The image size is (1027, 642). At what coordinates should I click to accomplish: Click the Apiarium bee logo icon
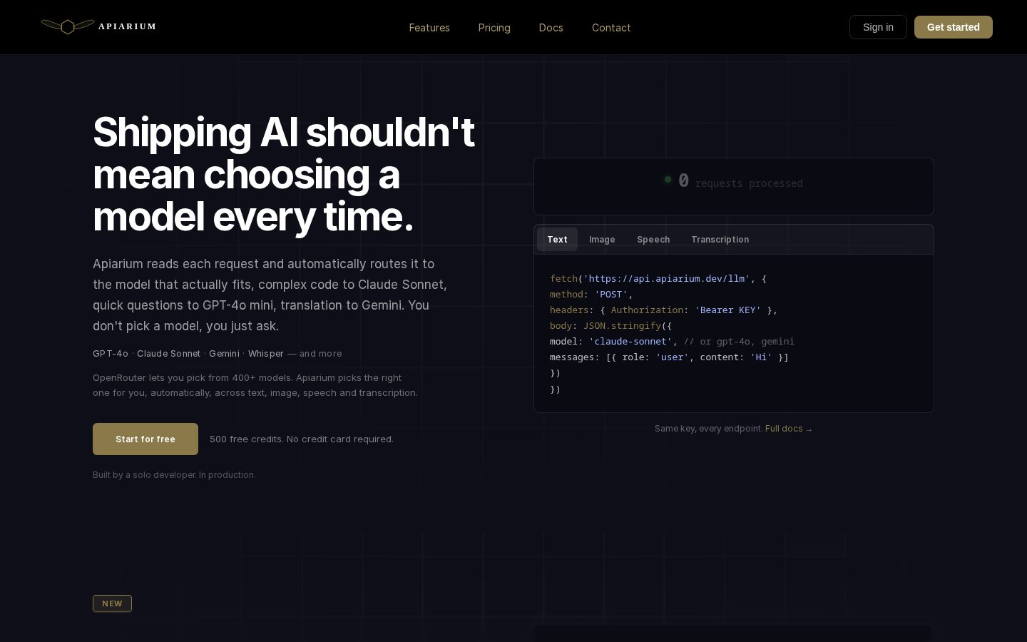[68, 26]
